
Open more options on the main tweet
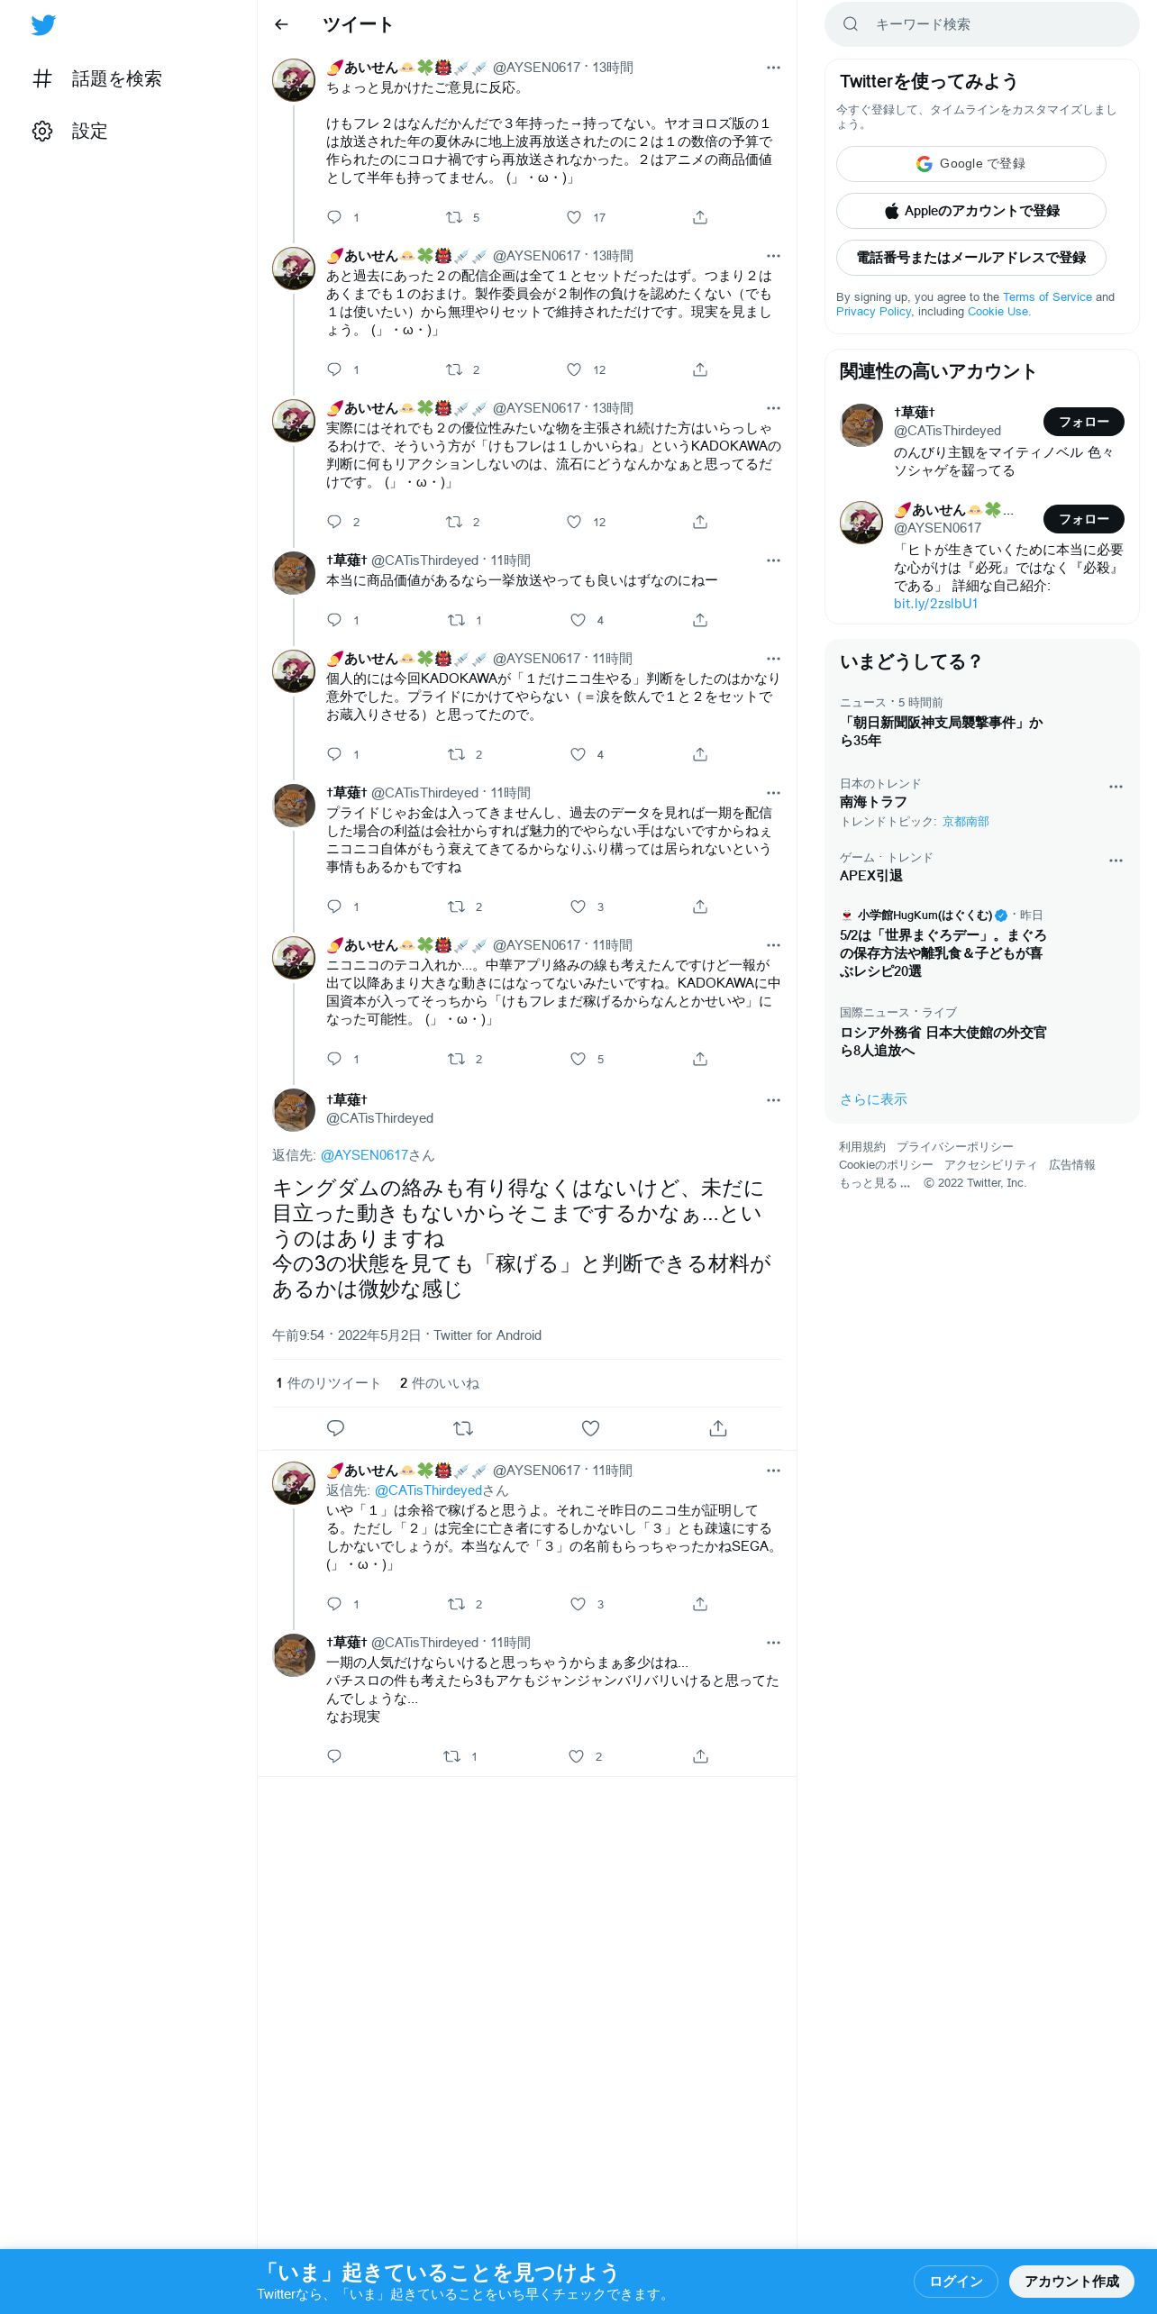[x=773, y=1100]
